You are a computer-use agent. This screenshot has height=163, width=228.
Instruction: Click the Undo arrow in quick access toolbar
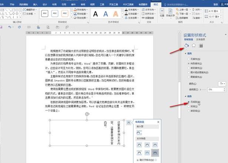pos(10,27)
